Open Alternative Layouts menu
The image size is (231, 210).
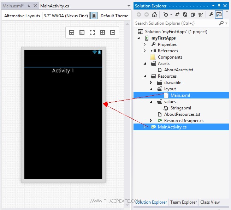click(x=22, y=16)
